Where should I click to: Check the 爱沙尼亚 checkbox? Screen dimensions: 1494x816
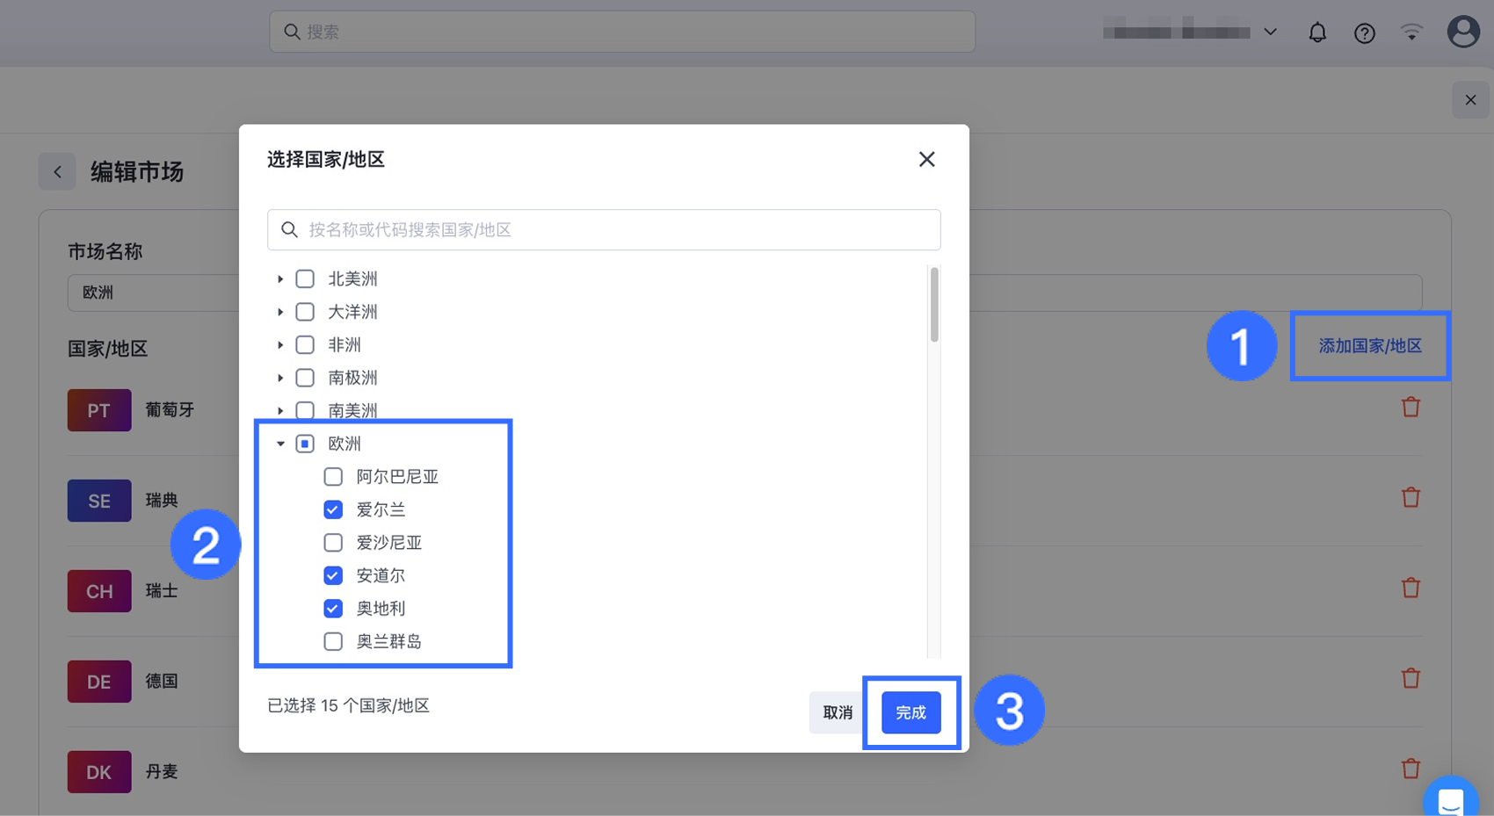[x=333, y=543]
